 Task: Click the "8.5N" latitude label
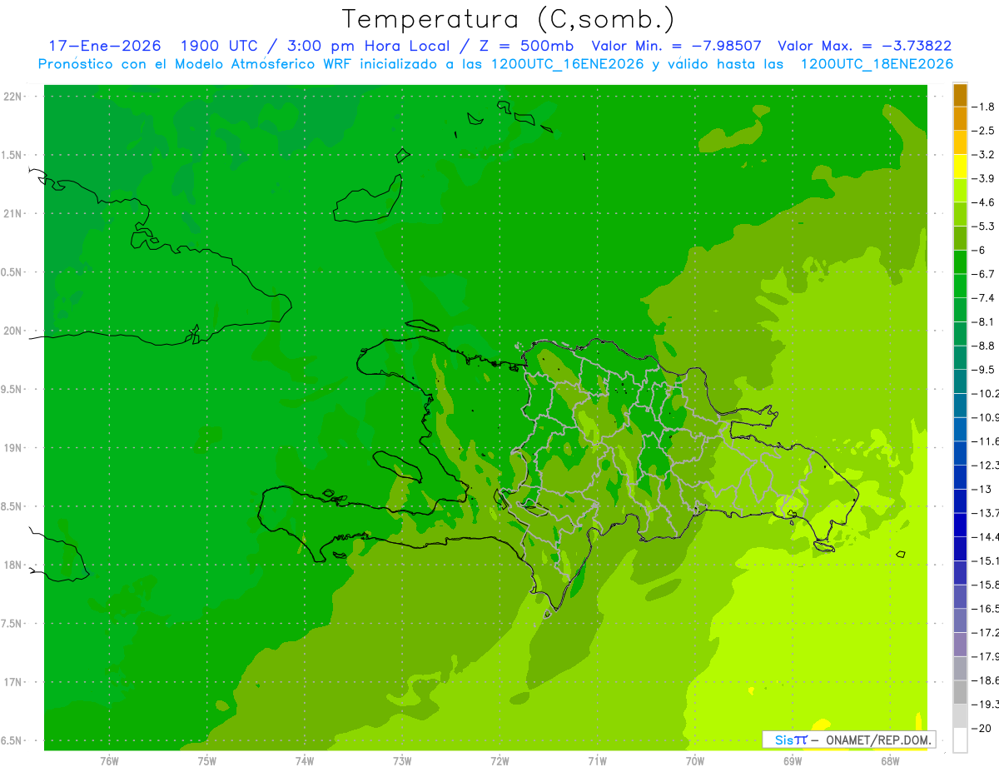click(12, 506)
